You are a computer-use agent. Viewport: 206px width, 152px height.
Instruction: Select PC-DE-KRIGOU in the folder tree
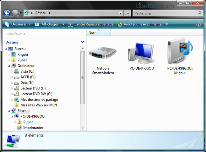[x=32, y=116]
